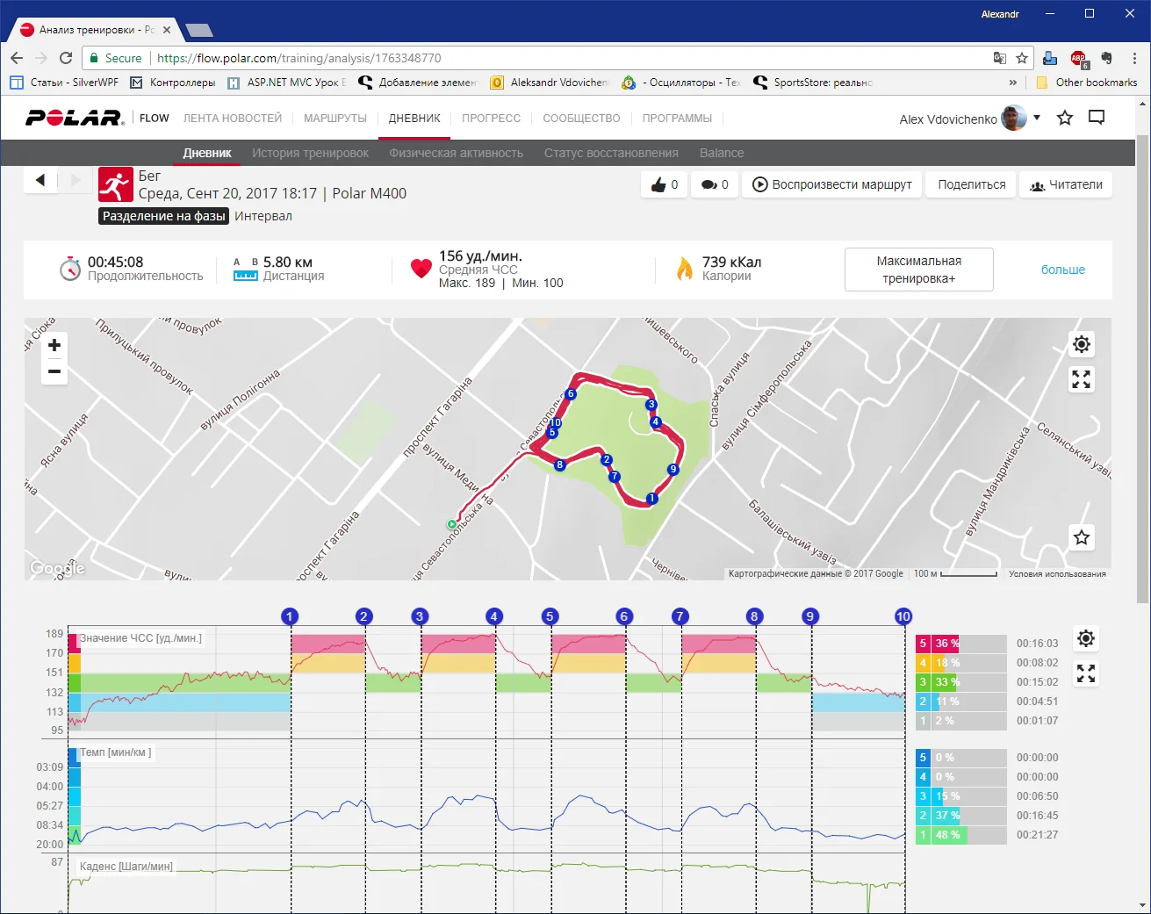The width and height of the screenshot is (1151, 914).
Task: Expand more stats via 'больше'
Action: [1062, 270]
